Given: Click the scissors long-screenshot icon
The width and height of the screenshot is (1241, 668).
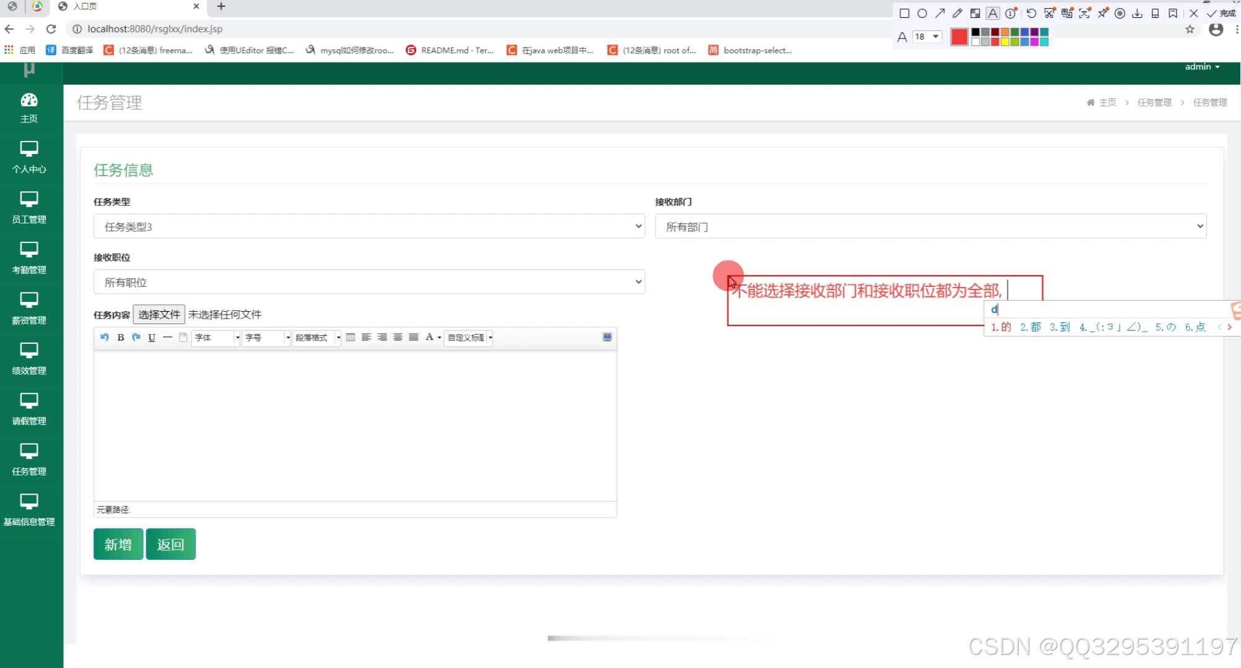Looking at the screenshot, I should pos(1049,14).
